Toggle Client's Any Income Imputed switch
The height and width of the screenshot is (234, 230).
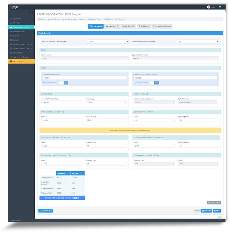(64, 83)
